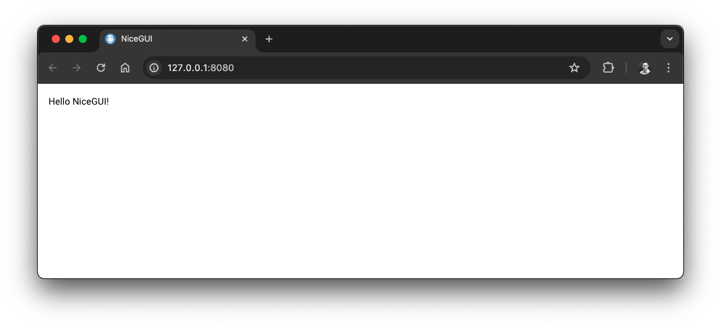This screenshot has height=328, width=721.
Task: View site information for 127.0.0.1
Action: click(x=154, y=68)
